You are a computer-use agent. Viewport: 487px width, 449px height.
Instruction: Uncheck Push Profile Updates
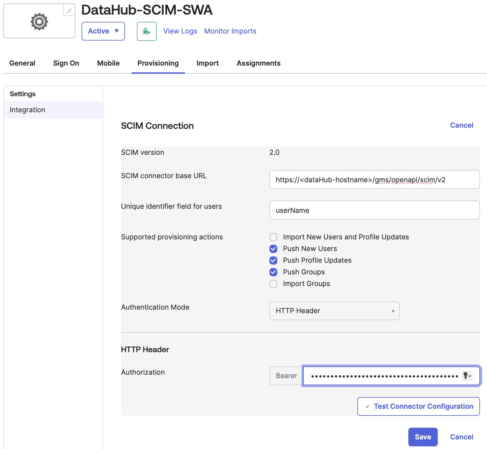point(274,260)
